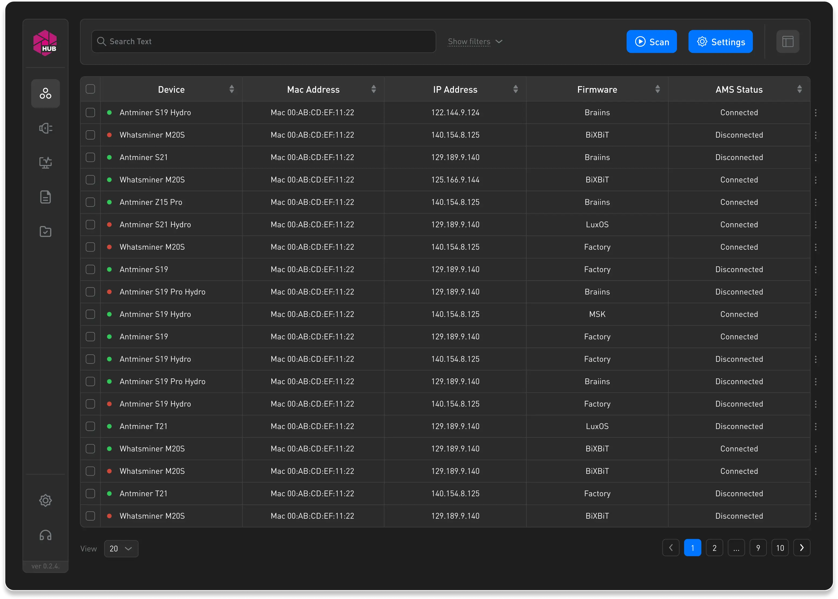The width and height of the screenshot is (838, 599).
Task: Expand the Show filters dropdown
Action: click(x=475, y=41)
